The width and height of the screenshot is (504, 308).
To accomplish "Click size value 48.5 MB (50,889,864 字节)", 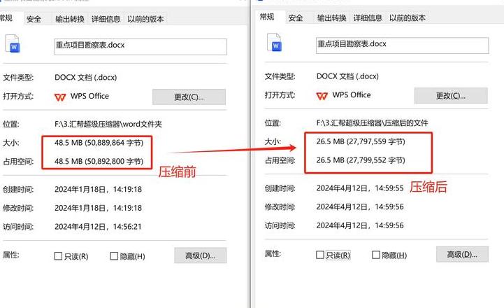I will [99, 143].
